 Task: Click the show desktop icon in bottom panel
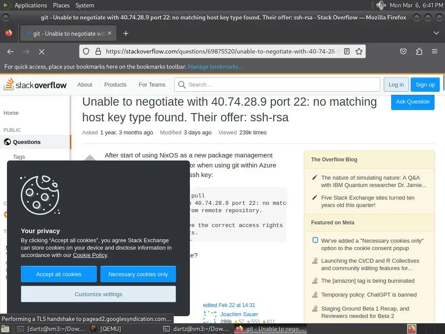click(x=5, y=329)
